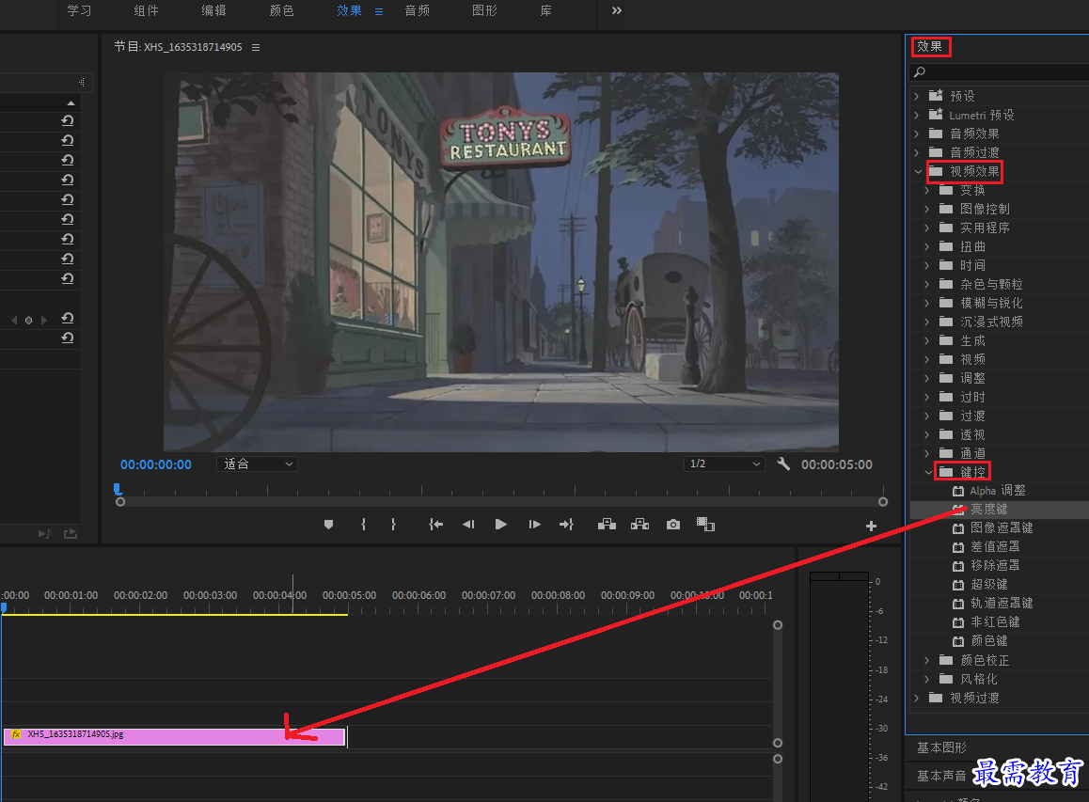Switch to the 组件 workspace
Screen dimensions: 1089x802
146,10
